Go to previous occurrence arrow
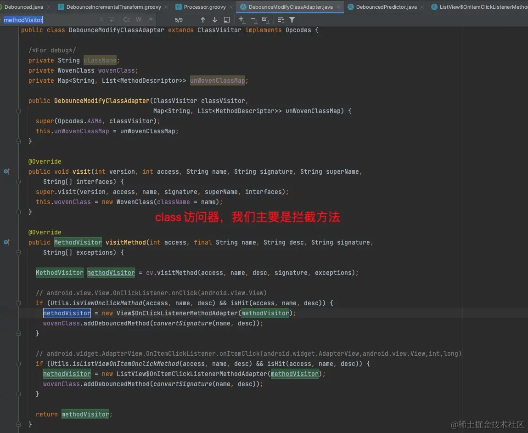Screen dimensions: 528x433 coord(203,20)
